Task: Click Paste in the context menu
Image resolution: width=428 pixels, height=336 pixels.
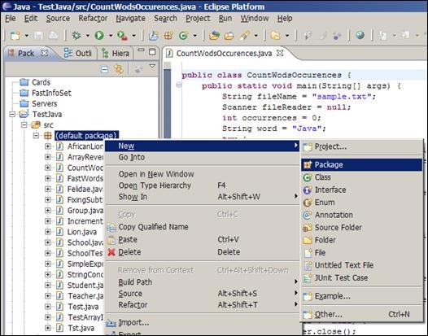Action: 203,239
